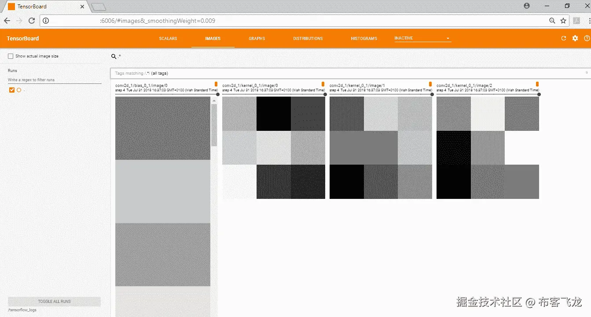Click the runs regex filter field

pyautogui.click(x=55, y=80)
